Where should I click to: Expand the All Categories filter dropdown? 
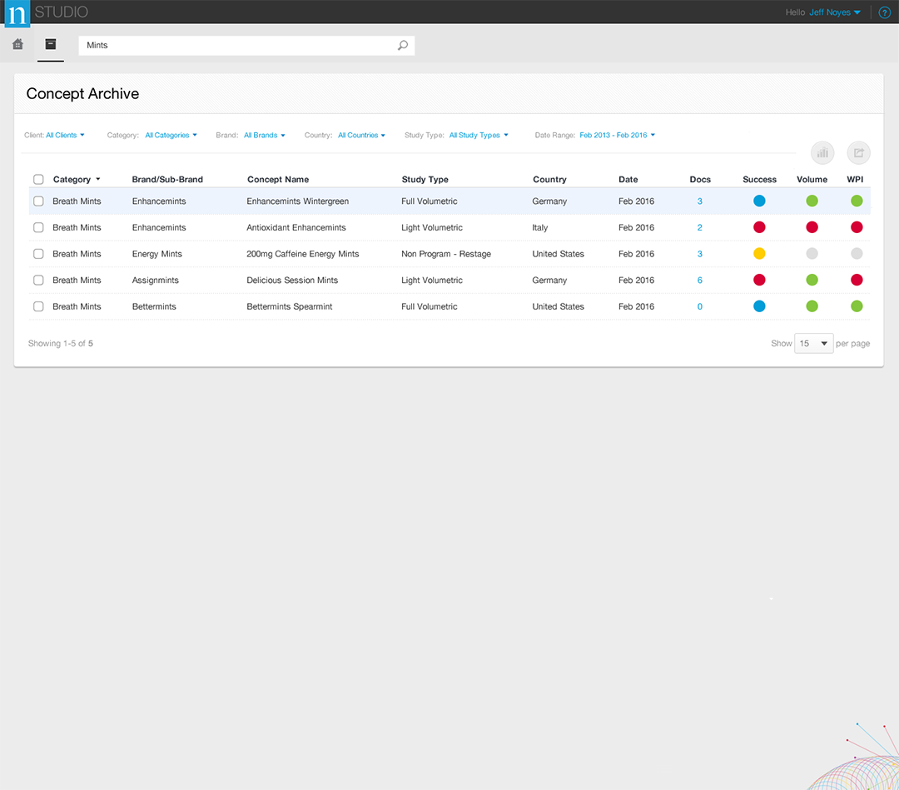171,136
